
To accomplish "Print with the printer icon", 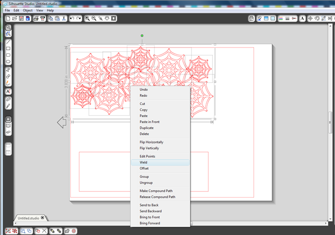I will [36, 18].
